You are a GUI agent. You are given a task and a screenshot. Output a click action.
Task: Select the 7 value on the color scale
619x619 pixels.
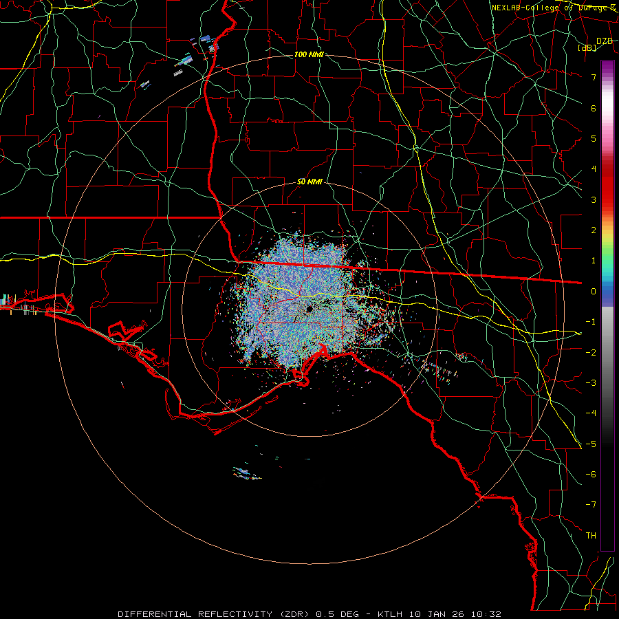tap(594, 77)
